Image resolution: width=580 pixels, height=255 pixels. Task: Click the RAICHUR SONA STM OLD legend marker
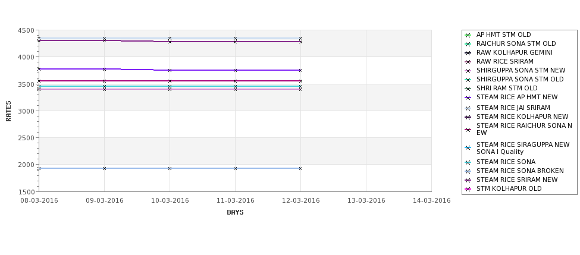(x=468, y=44)
